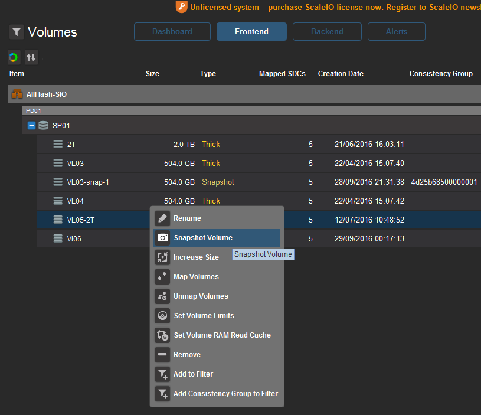
Task: Select Map Volumes menu entry
Action: pos(217,277)
